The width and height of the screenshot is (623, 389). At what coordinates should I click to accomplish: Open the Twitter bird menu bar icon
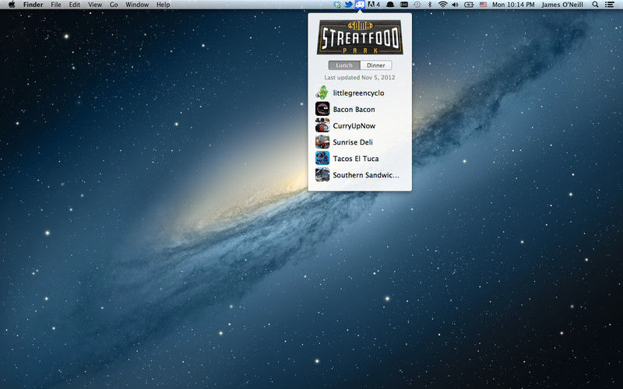pyautogui.click(x=348, y=5)
